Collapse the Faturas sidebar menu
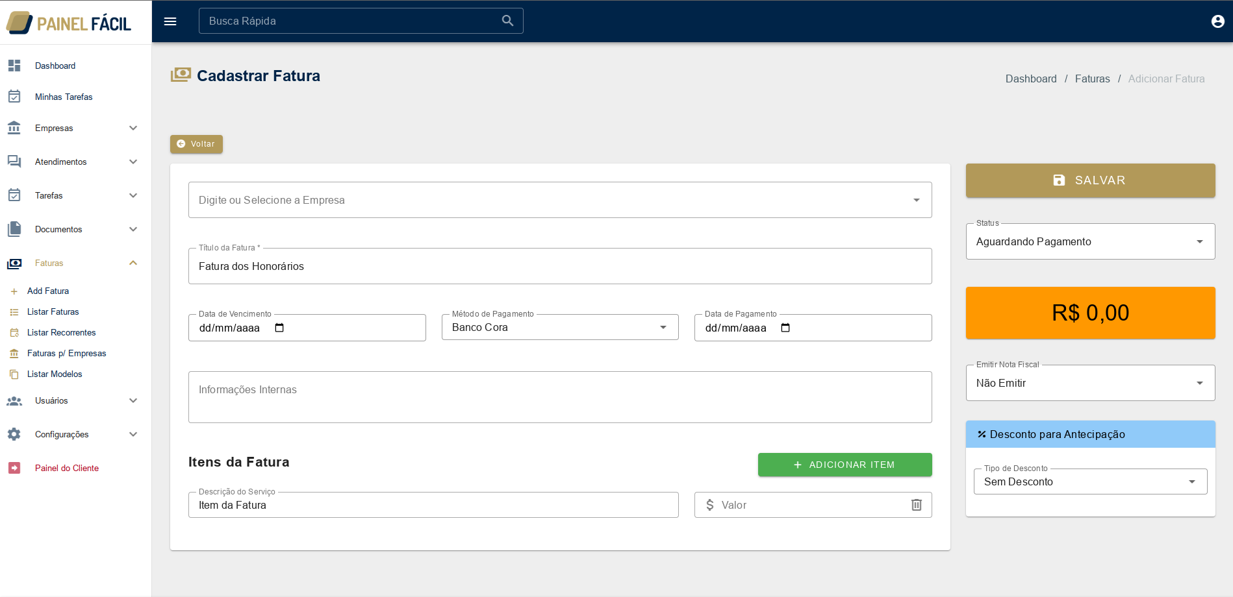Screen dimensions: 1233x597 (x=133, y=263)
